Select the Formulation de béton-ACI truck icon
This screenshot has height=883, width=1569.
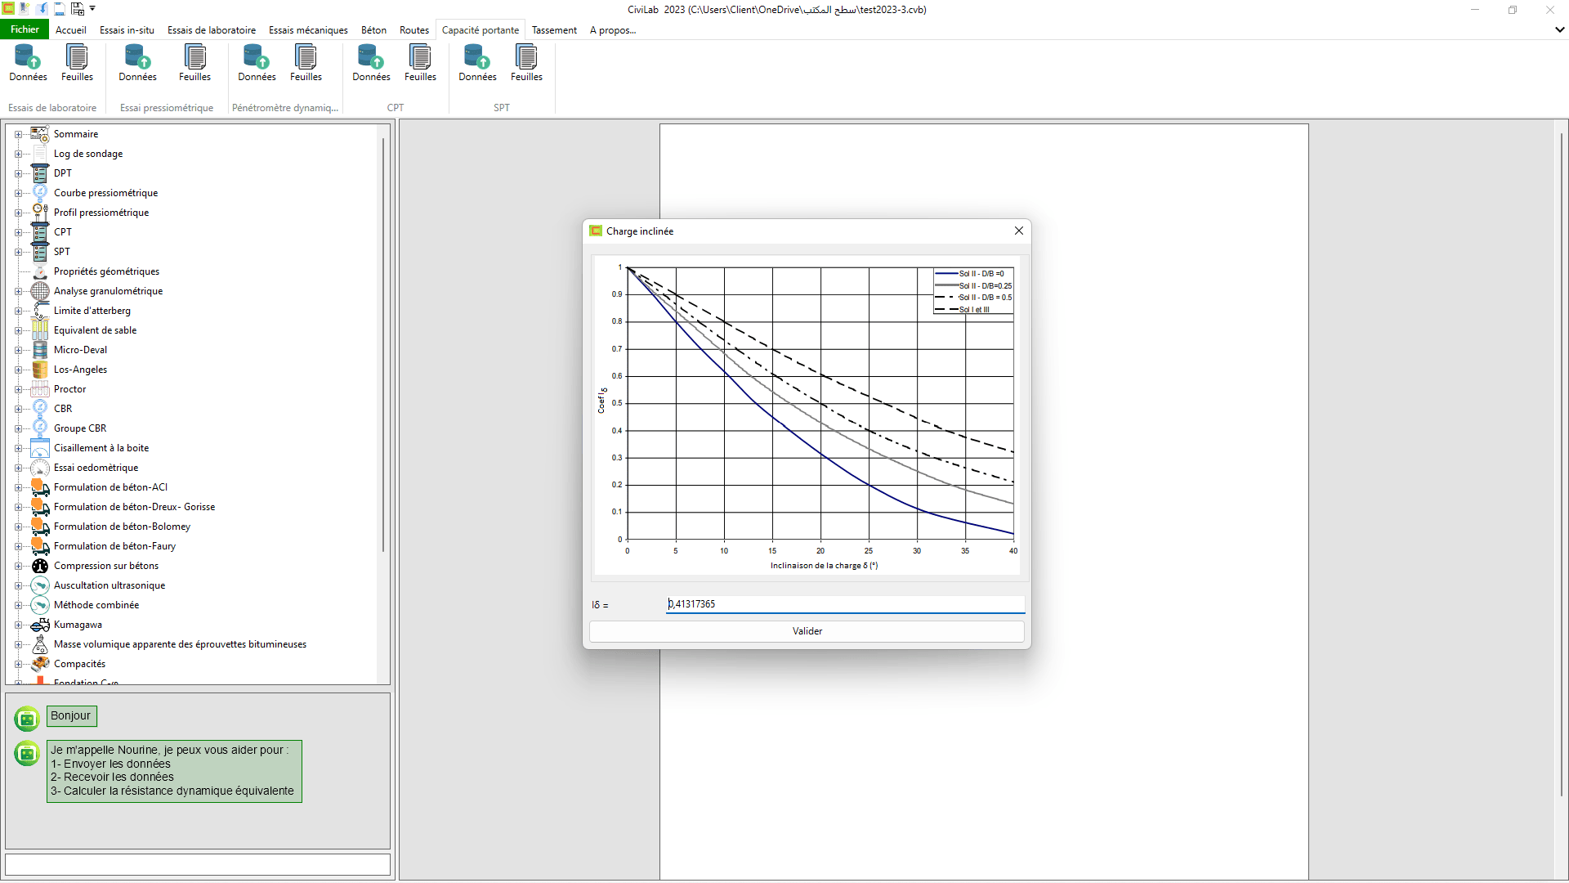40,487
